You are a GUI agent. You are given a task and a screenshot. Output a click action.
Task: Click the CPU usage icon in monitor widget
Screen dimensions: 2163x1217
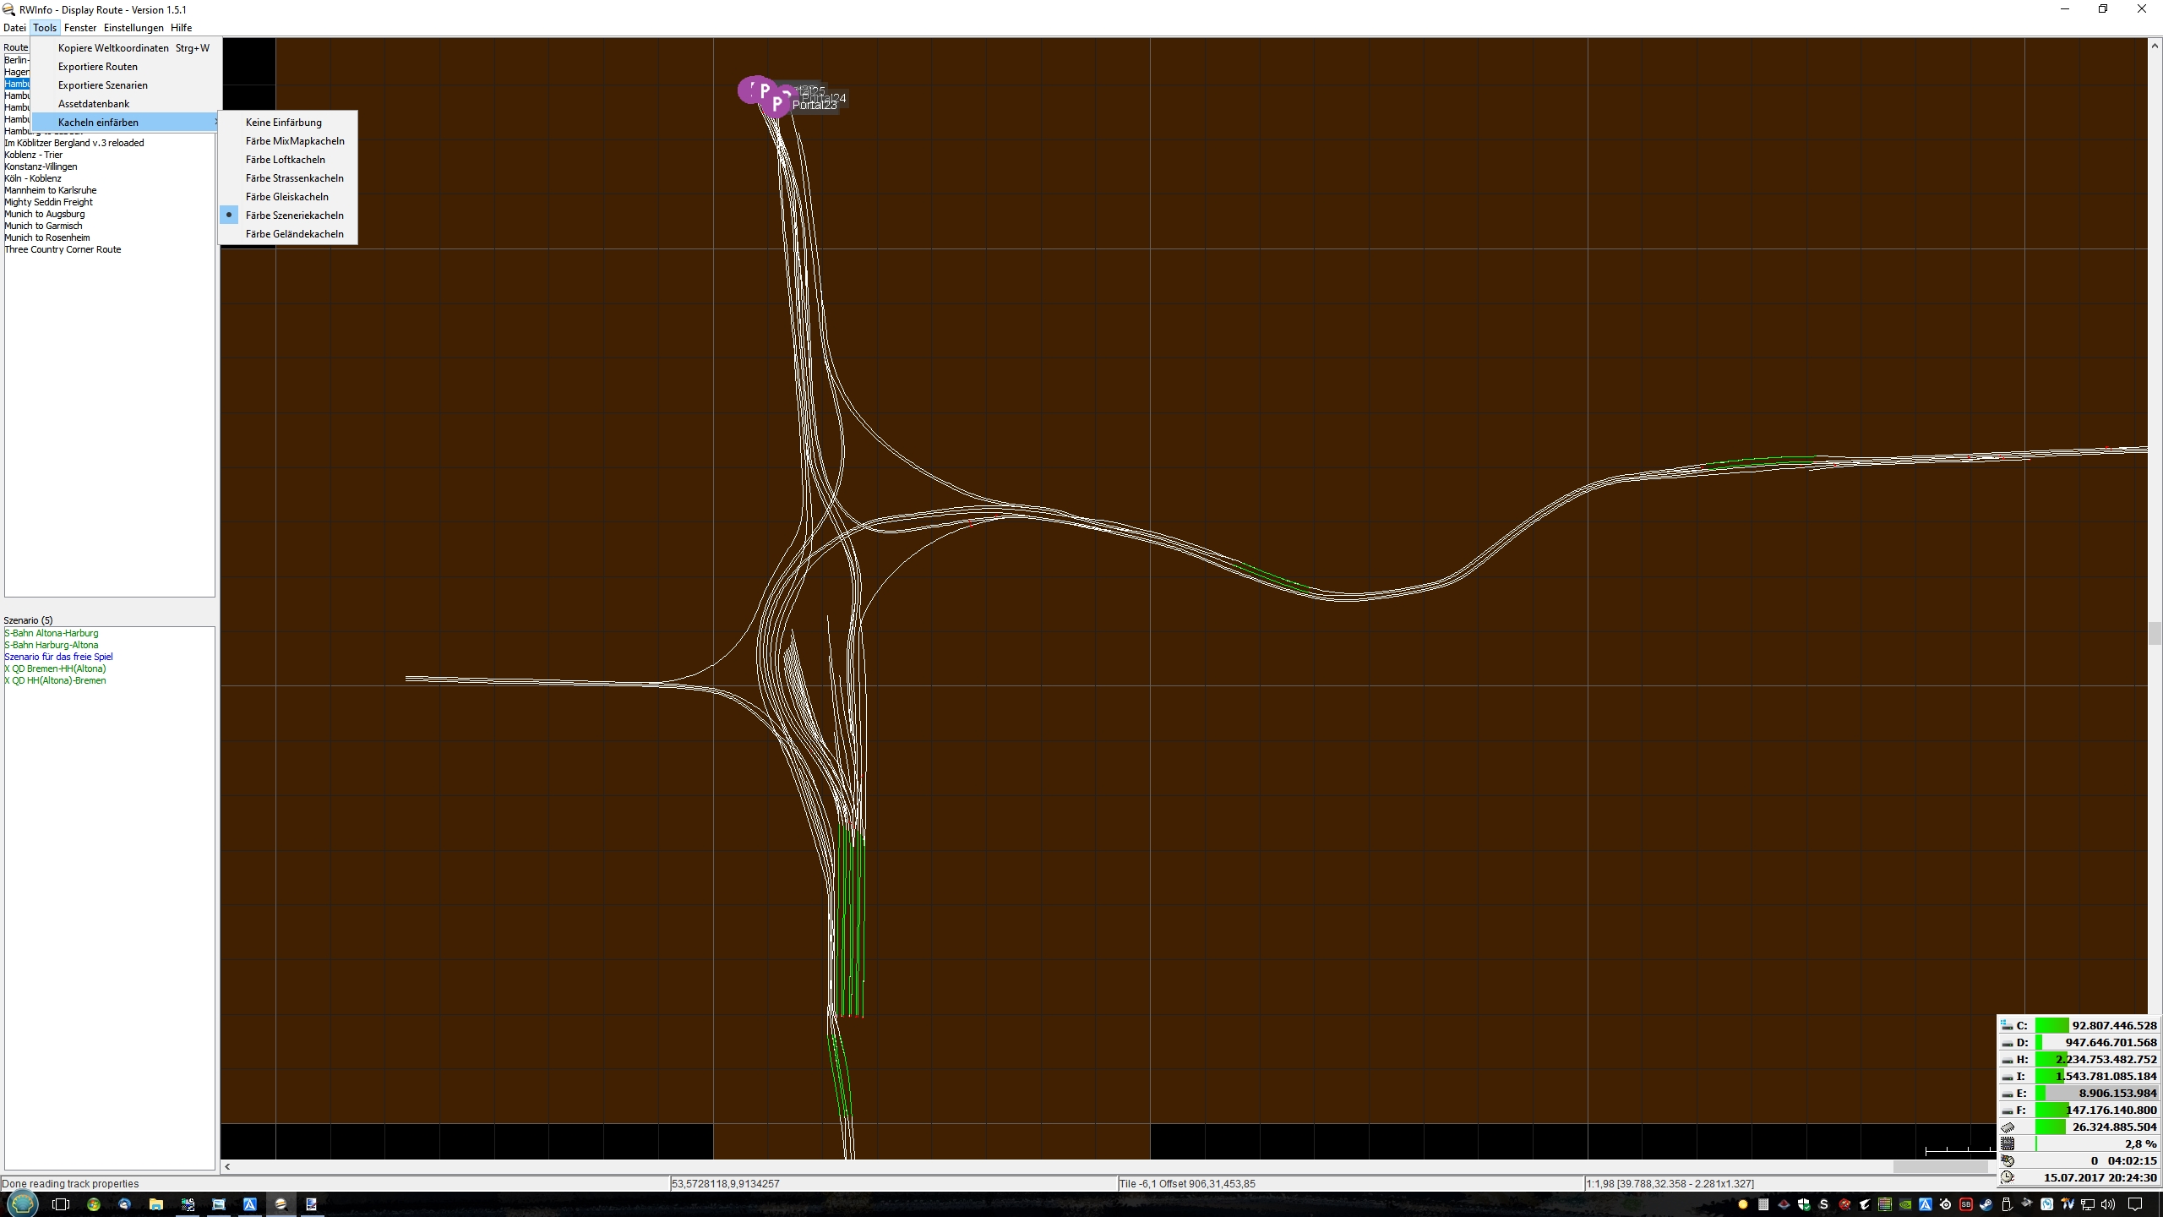2008,1143
